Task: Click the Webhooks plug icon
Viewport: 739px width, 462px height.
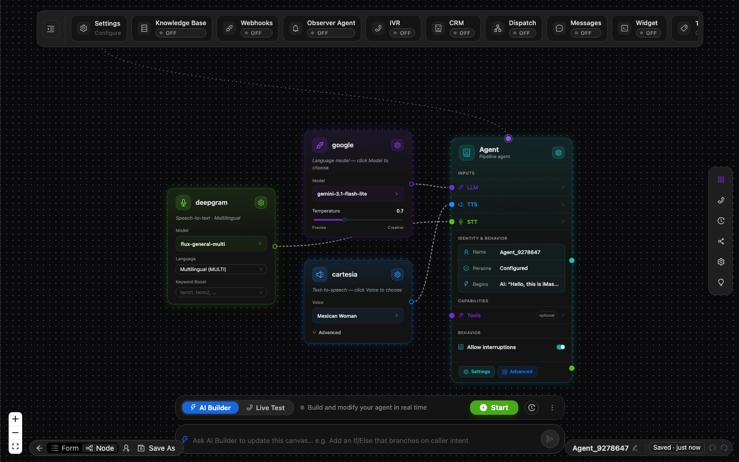Action: 229,29
